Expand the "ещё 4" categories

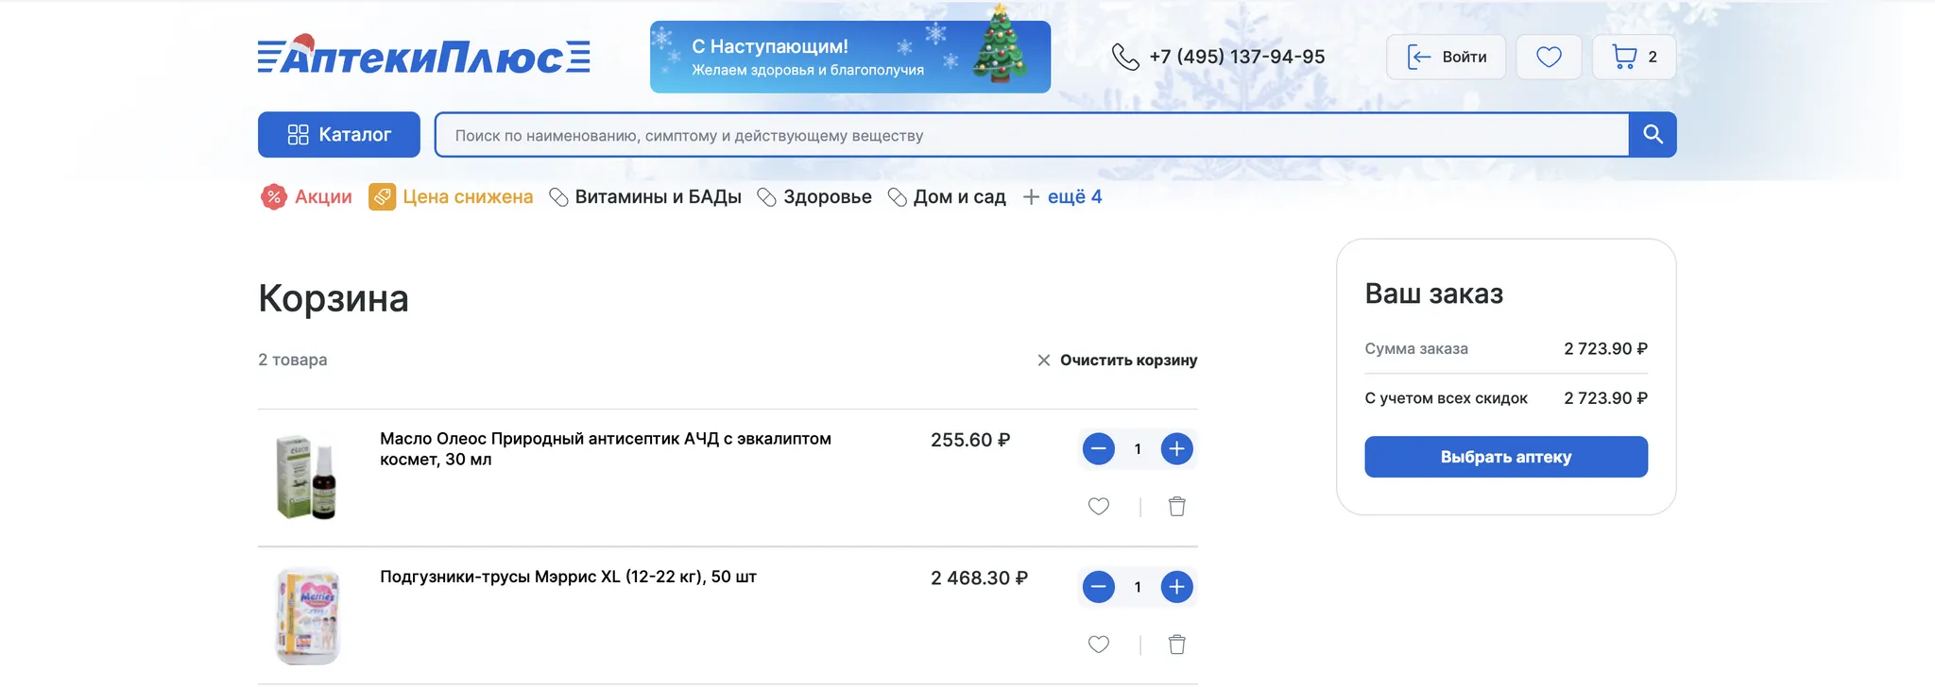[x=1063, y=197]
